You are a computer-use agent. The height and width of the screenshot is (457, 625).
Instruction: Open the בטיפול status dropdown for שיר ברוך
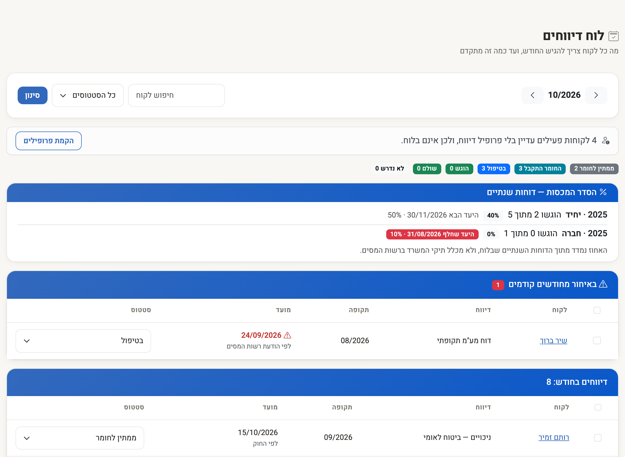(83, 341)
